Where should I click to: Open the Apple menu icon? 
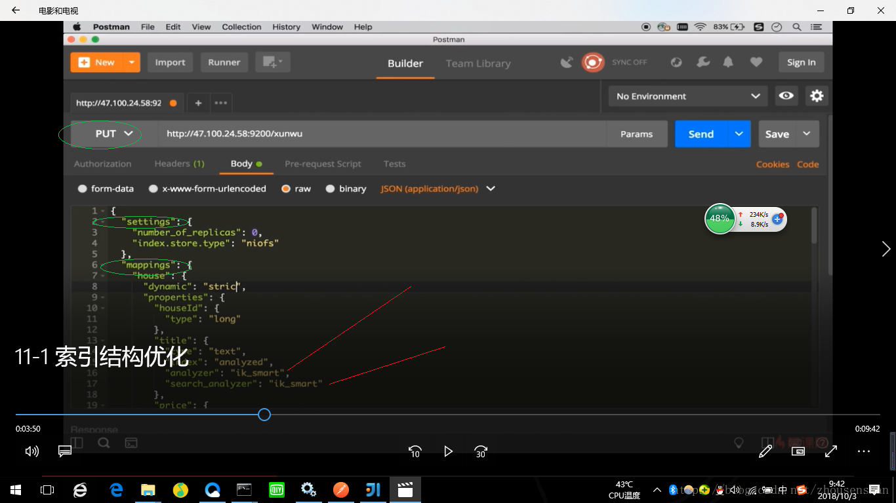pyautogui.click(x=77, y=27)
